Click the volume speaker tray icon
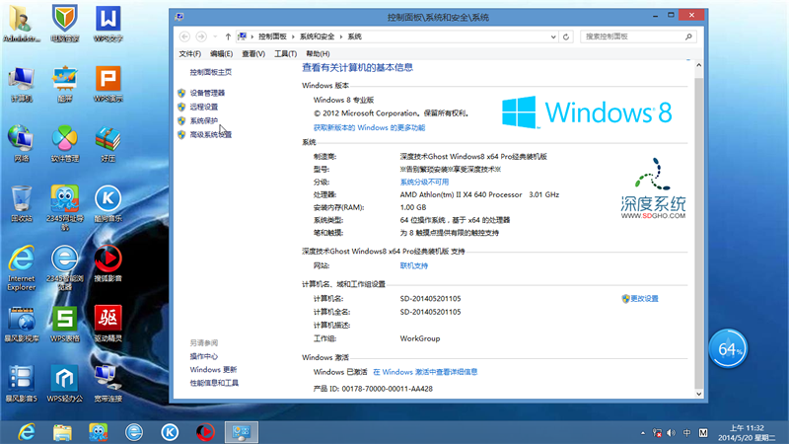The width and height of the screenshot is (789, 444). tap(672, 433)
